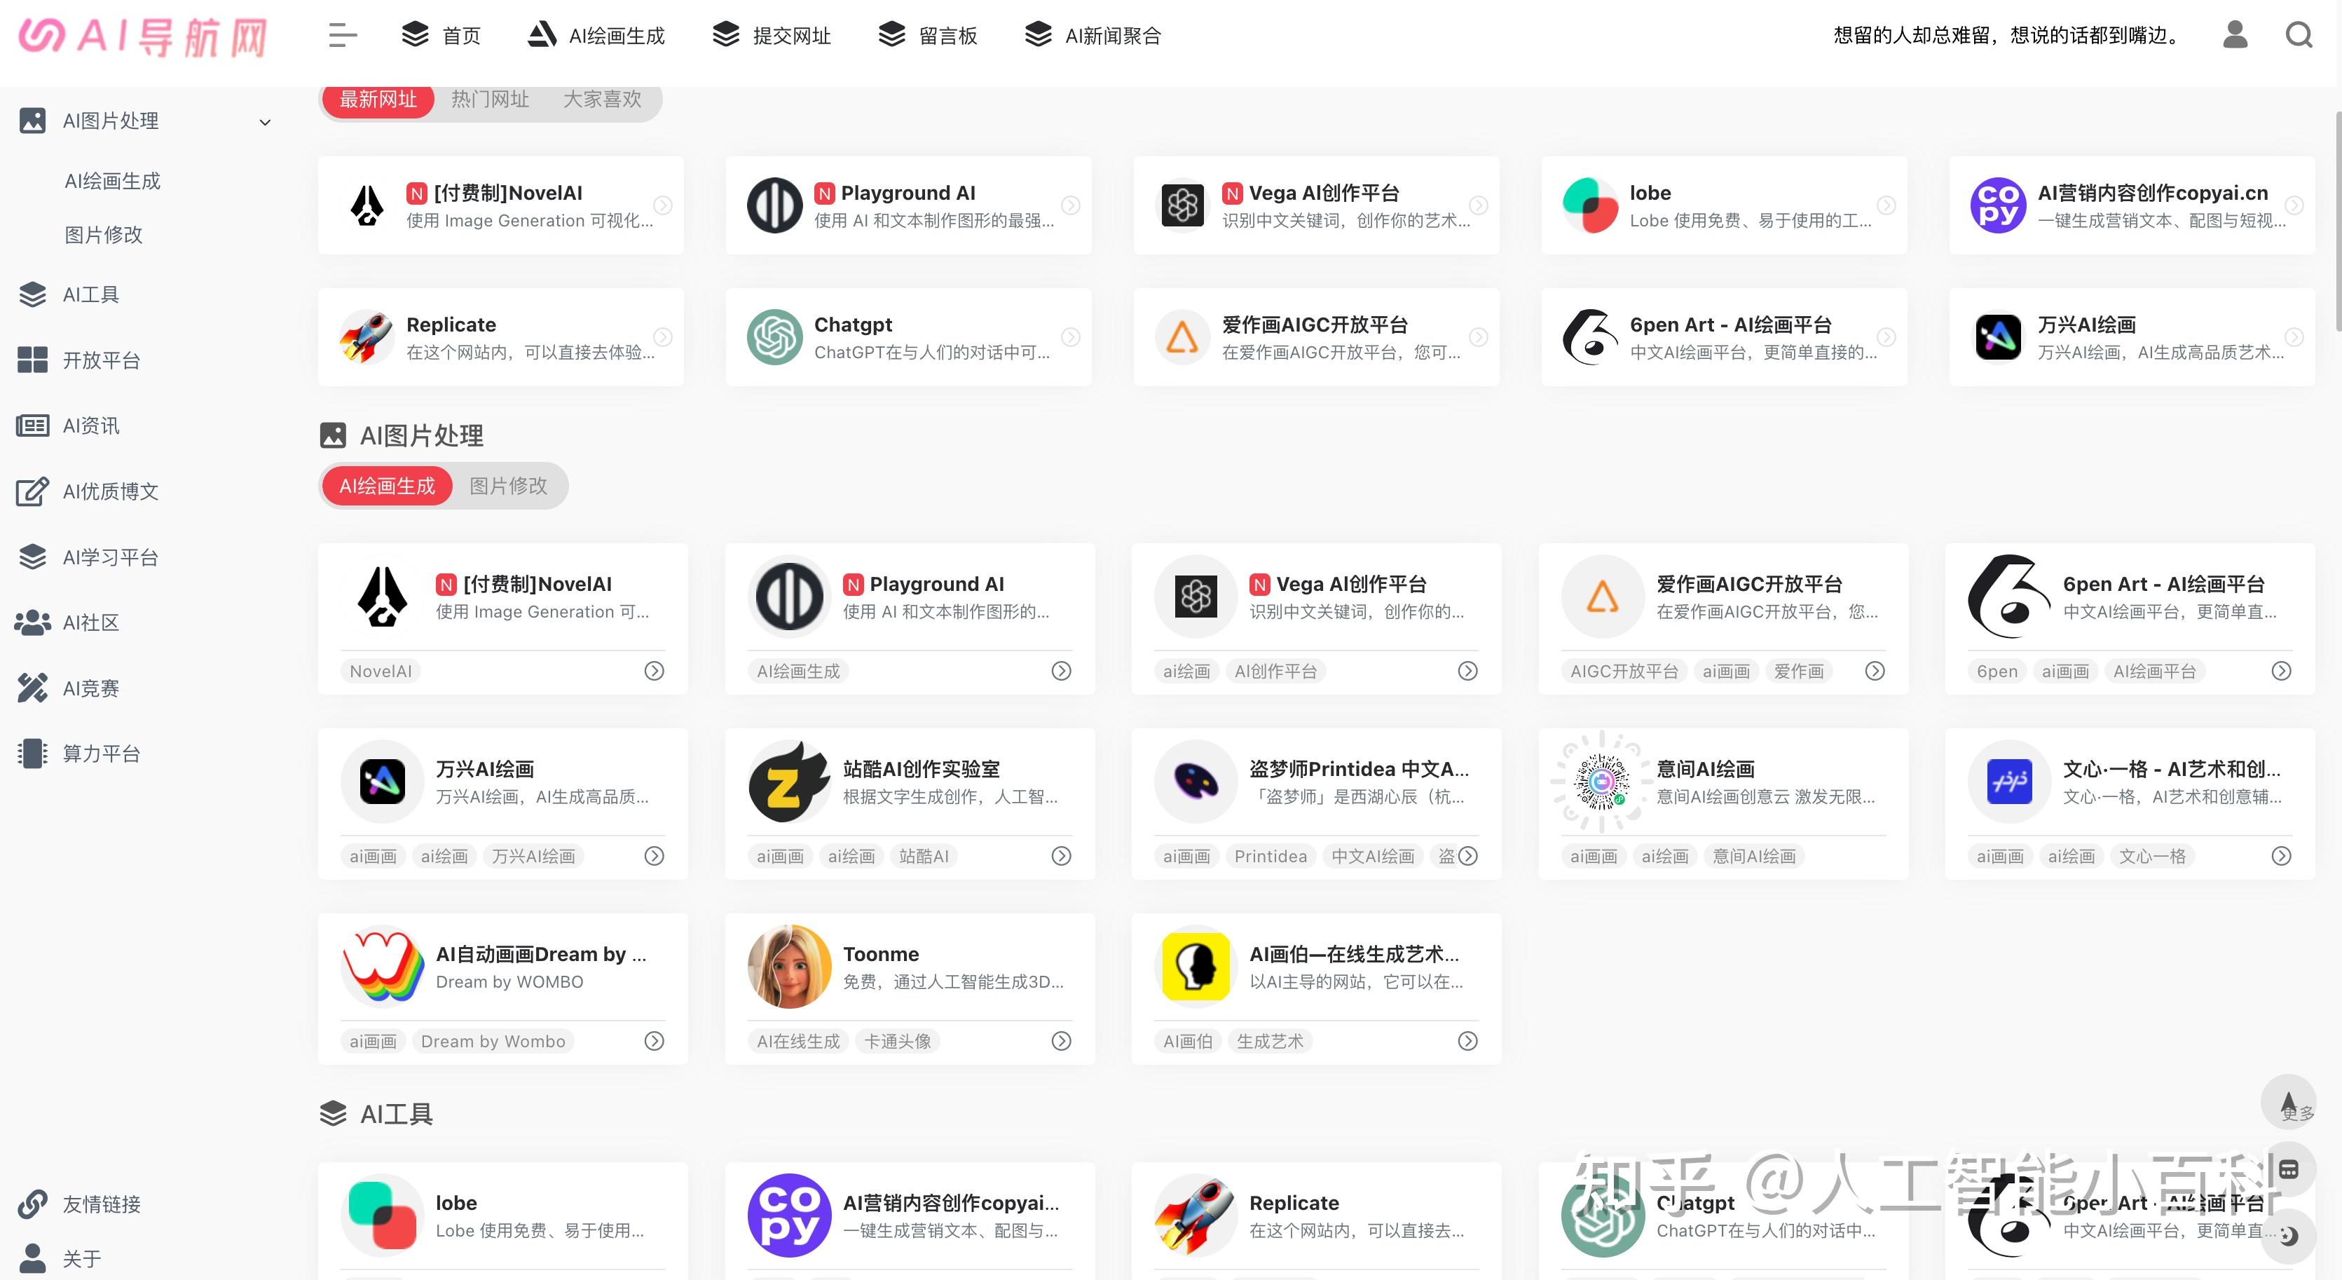Click the Toonme cartoon face thumbnail
This screenshot has height=1280, width=2342.
click(x=789, y=966)
